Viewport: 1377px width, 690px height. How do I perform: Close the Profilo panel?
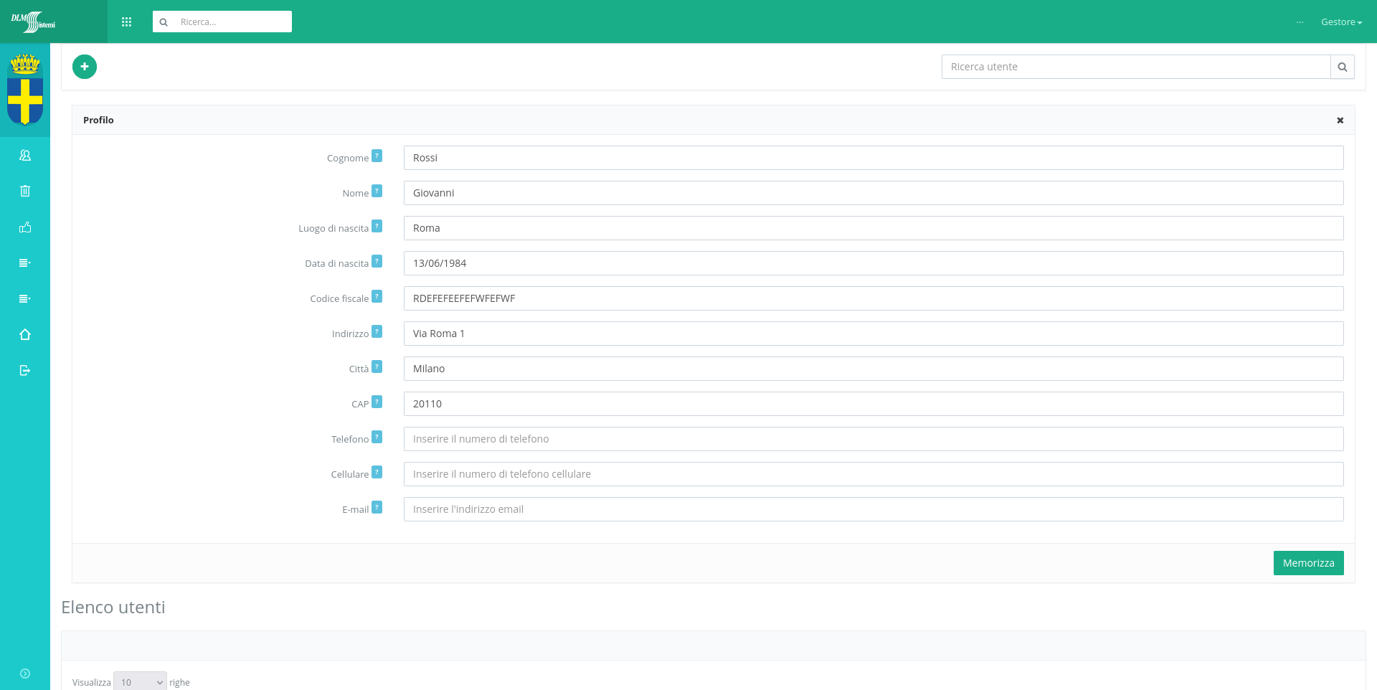(x=1340, y=120)
